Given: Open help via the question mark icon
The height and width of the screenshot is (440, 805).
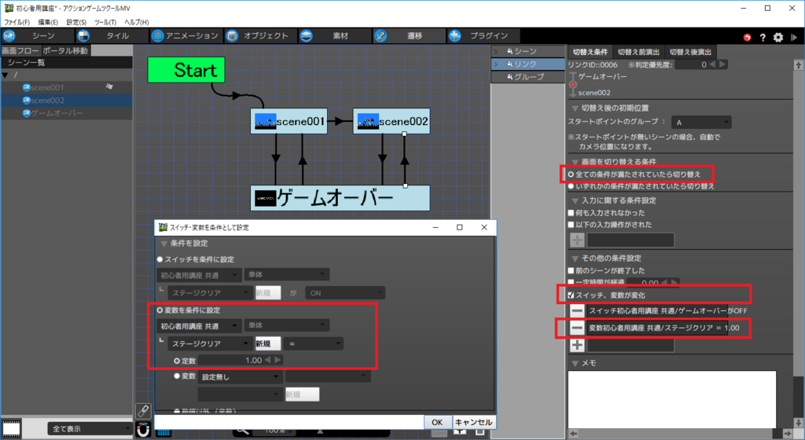Looking at the screenshot, I should [x=763, y=38].
